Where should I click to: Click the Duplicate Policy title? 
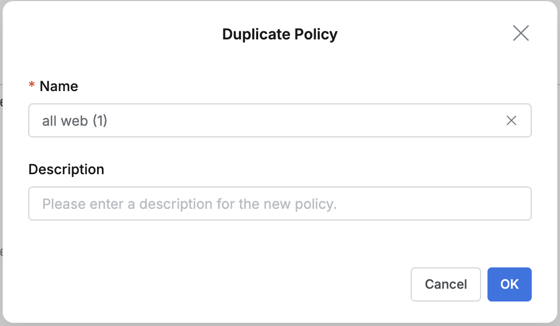[279, 34]
